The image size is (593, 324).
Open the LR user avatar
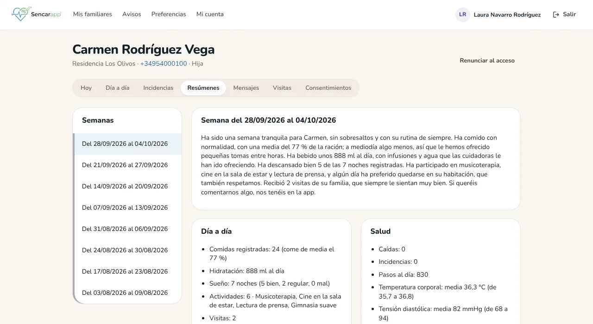462,14
